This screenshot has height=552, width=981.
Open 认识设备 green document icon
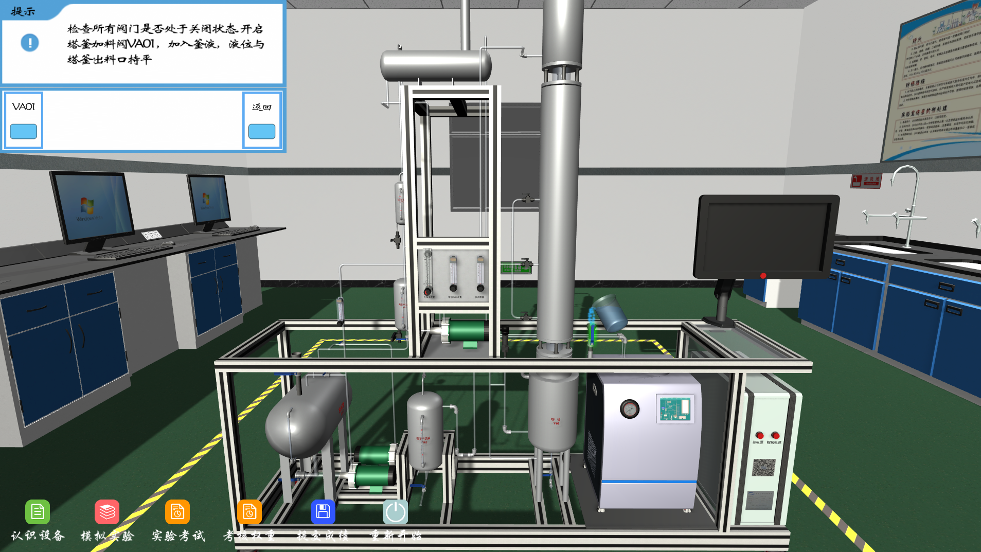38,512
